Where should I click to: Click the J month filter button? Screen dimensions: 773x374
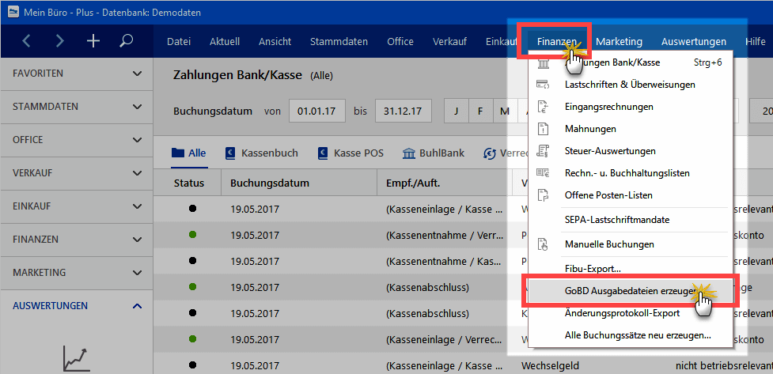point(456,111)
